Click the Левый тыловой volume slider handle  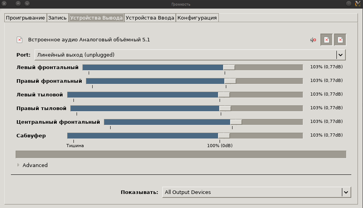pyautogui.click(x=224, y=94)
